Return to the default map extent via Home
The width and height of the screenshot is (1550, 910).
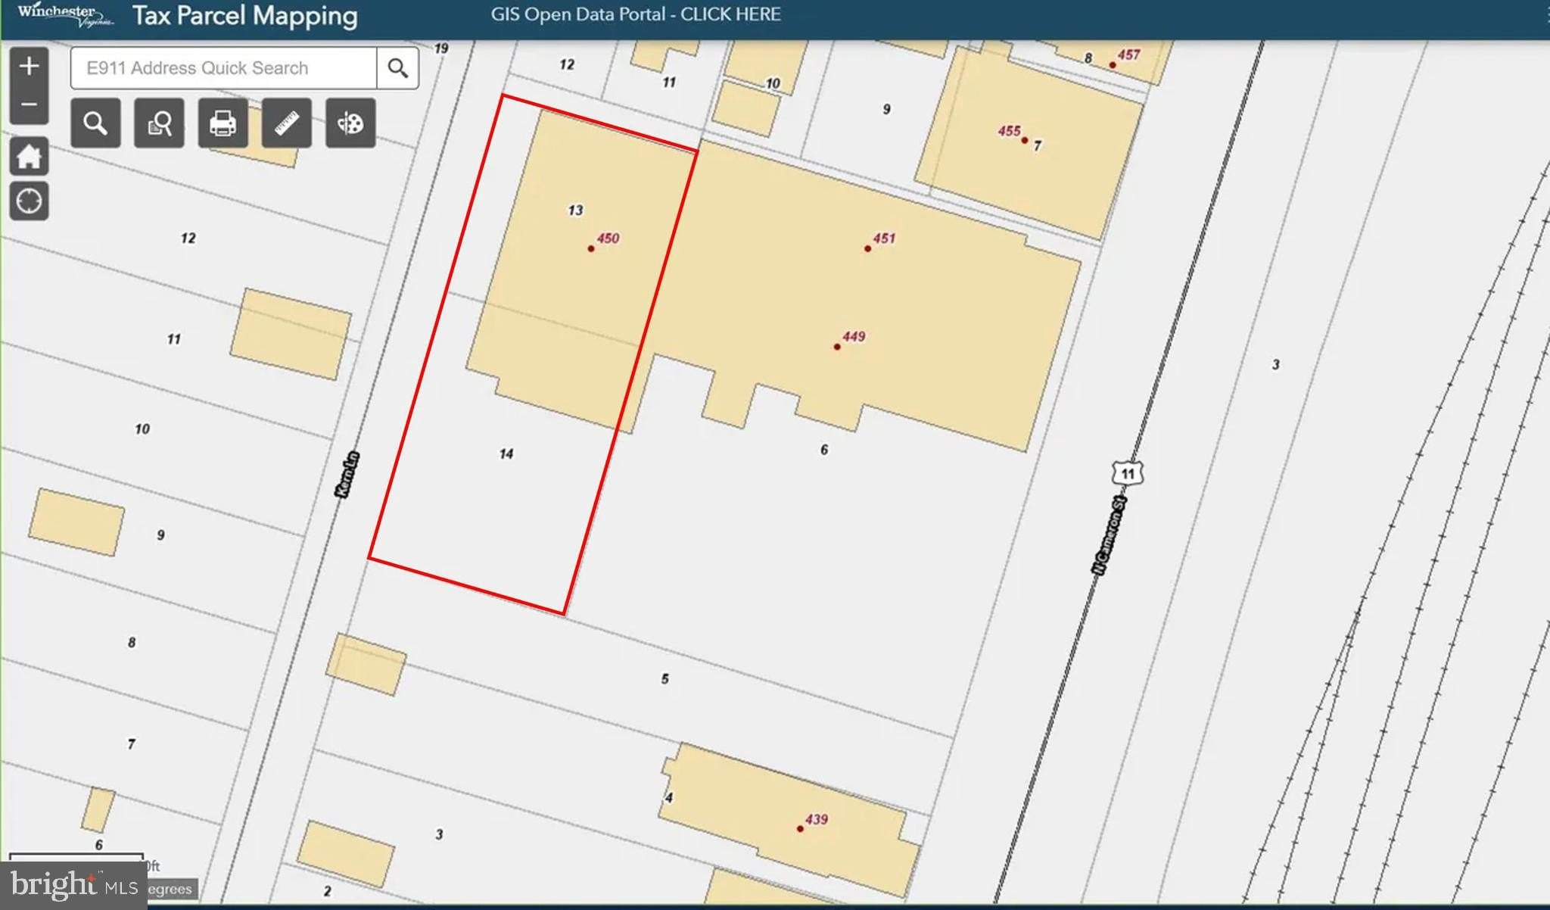coord(29,157)
